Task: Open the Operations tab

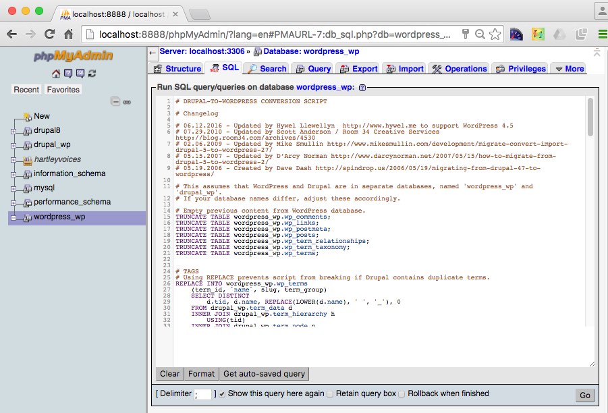Action: click(x=459, y=69)
